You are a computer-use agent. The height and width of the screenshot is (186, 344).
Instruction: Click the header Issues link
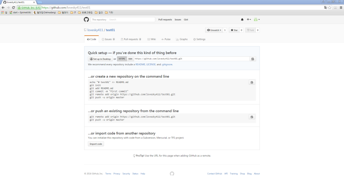pyautogui.click(x=178, y=20)
